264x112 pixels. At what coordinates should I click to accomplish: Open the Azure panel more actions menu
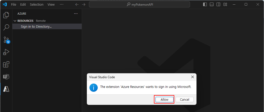click(x=76, y=14)
